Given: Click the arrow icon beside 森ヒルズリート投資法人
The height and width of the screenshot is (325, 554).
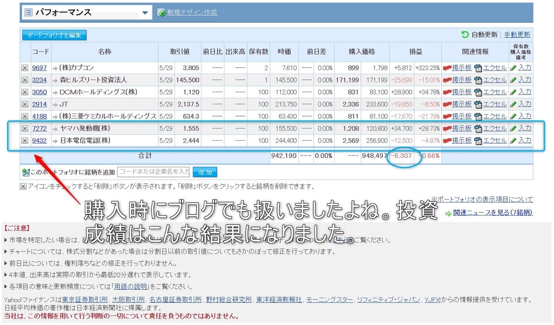Looking at the screenshot, I should (x=55, y=80).
